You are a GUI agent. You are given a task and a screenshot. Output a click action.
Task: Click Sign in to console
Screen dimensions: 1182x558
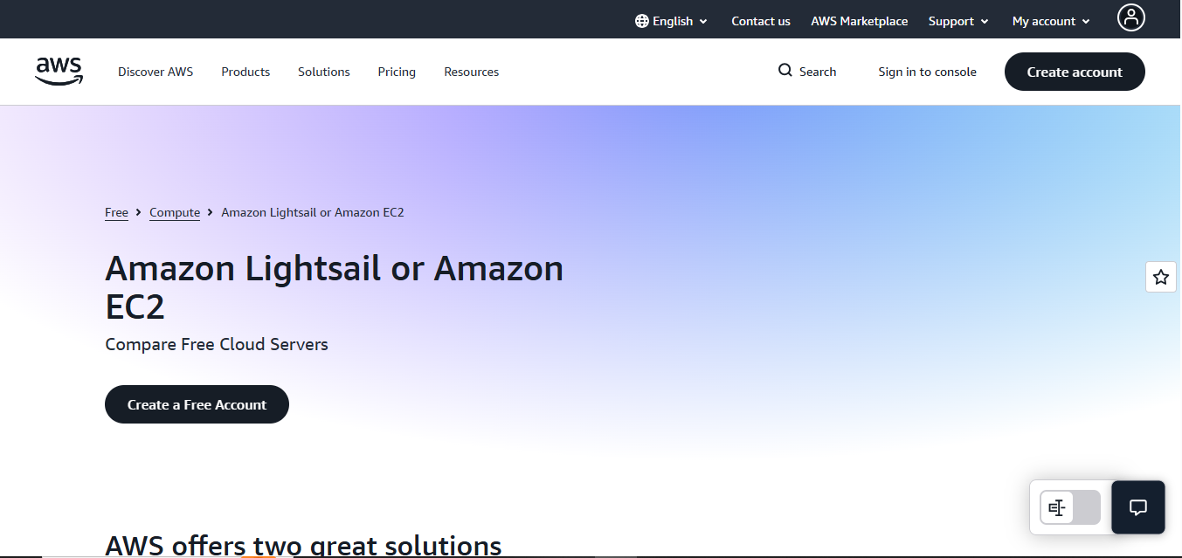[928, 72]
